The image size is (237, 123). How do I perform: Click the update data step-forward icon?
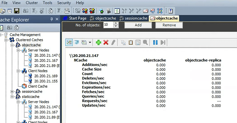[x=163, y=42]
